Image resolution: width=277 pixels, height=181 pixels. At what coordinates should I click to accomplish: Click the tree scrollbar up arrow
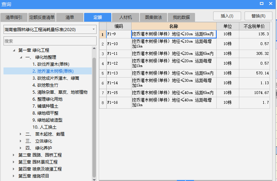pyautogui.click(x=94, y=48)
